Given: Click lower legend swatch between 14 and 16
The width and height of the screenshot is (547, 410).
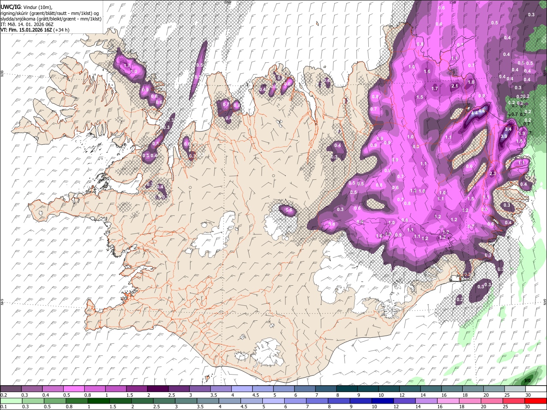Looking at the screenshot, I should 426,401.
